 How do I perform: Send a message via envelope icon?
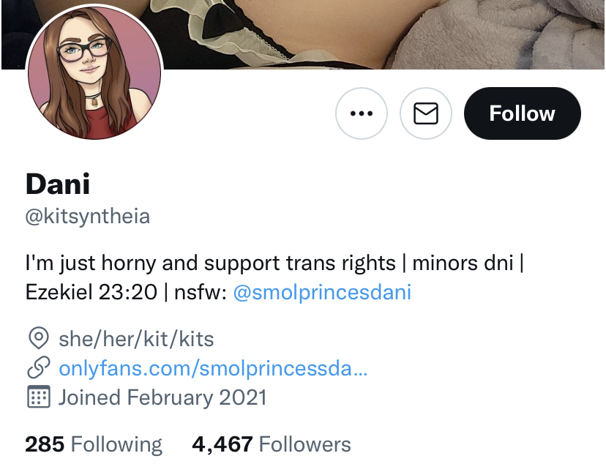[426, 113]
